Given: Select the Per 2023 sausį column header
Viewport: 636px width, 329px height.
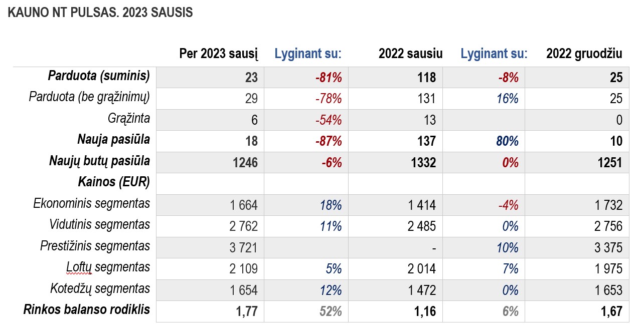Looking at the screenshot, I should pos(219,54).
